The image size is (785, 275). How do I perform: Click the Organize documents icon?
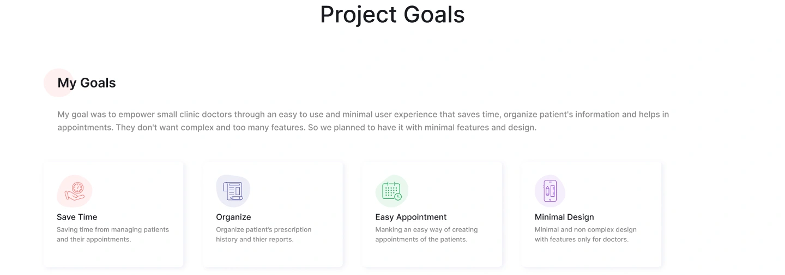coord(233,191)
